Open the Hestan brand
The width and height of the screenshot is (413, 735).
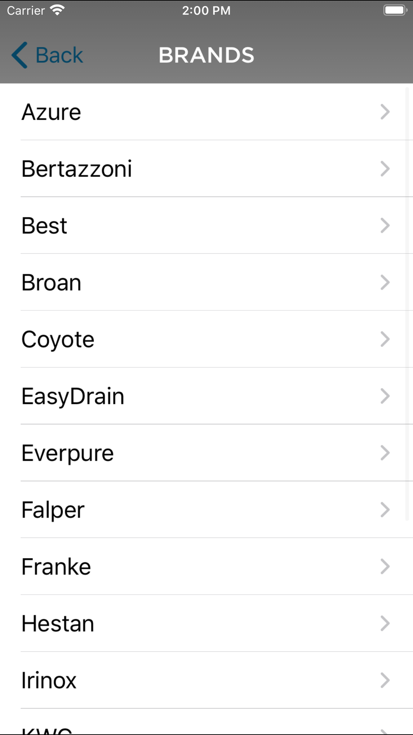pyautogui.click(x=206, y=623)
